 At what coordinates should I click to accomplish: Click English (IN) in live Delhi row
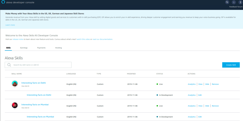[71, 84]
